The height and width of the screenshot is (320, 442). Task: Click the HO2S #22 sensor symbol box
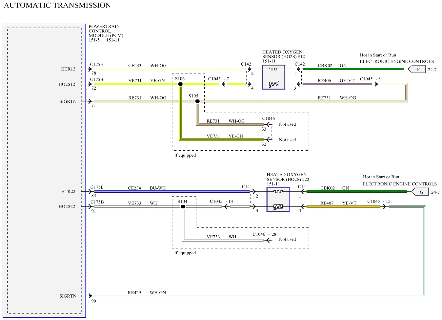click(278, 200)
